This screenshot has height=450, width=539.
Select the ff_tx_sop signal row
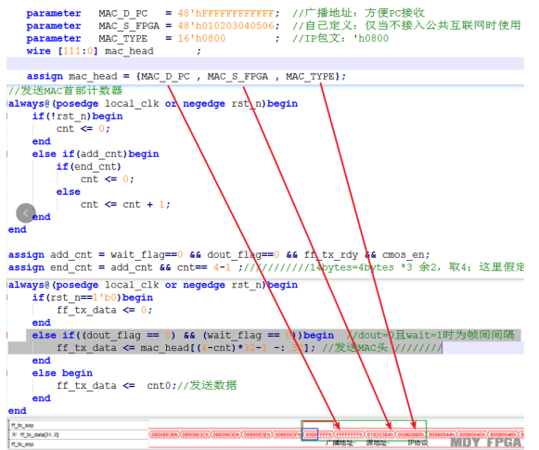tap(78, 425)
